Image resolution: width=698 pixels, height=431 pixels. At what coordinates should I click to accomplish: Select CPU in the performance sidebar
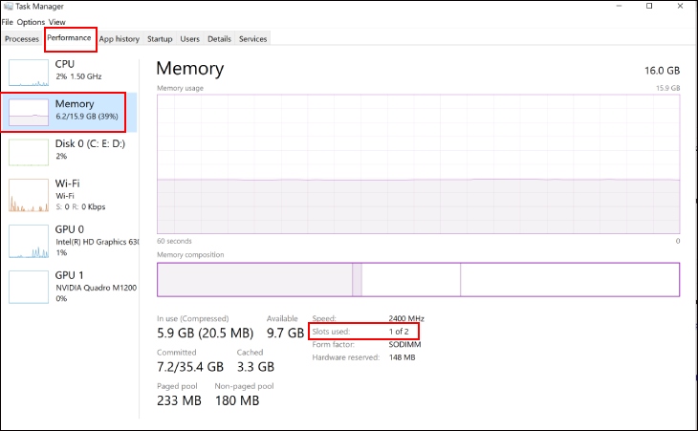(69, 71)
